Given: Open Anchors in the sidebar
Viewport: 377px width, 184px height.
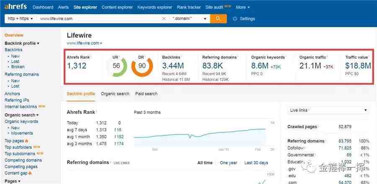Looking at the screenshot, I should tap(12, 93).
